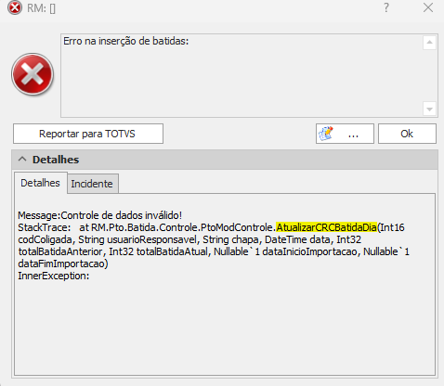444x386 pixels.
Task: Click the 'InnerException:' line
Action: point(54,276)
